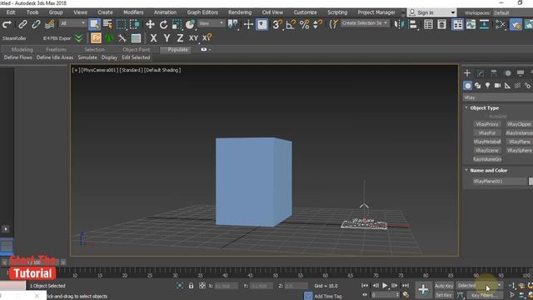Click Select and Place icon
Viewport: 533px width, 300px height.
(190, 24)
